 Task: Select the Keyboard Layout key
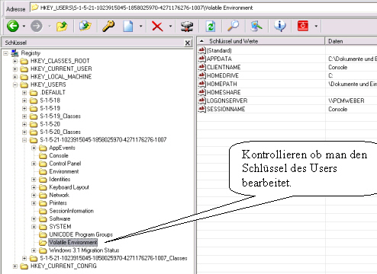coord(69,187)
